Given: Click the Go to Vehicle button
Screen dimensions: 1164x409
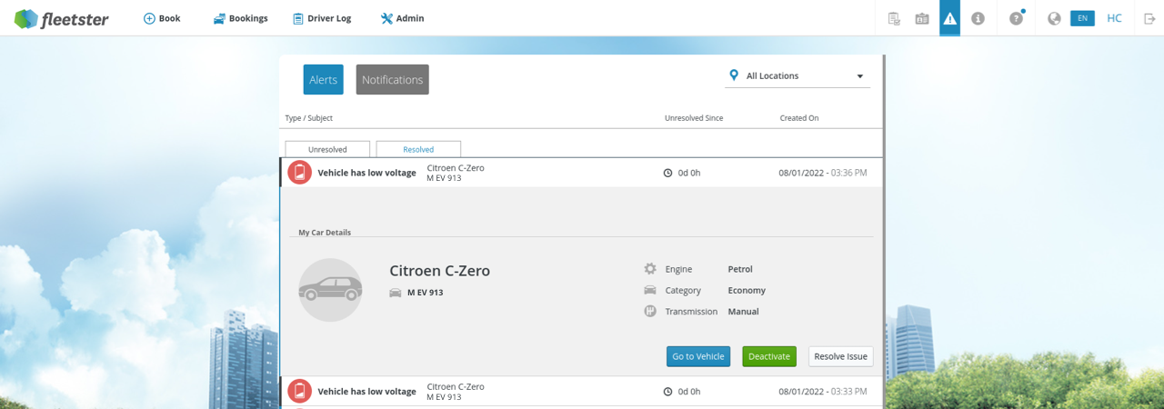Looking at the screenshot, I should click(x=698, y=356).
